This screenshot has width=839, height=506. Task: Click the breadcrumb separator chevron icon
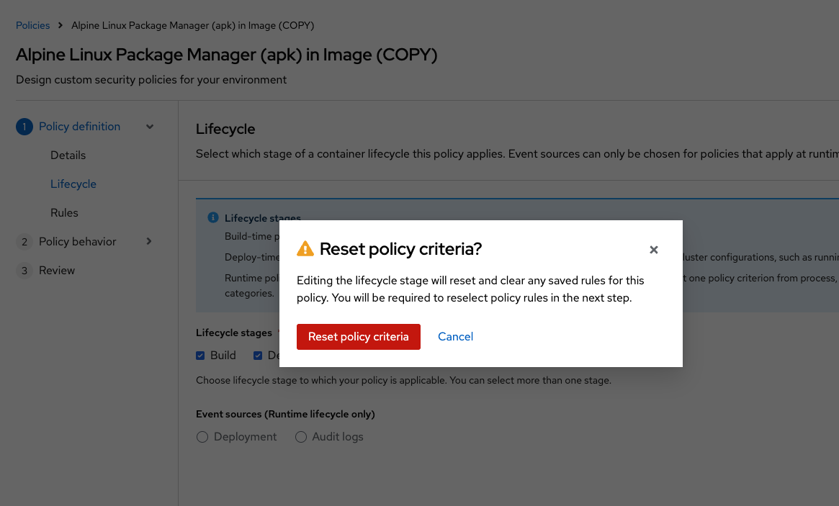pos(60,25)
